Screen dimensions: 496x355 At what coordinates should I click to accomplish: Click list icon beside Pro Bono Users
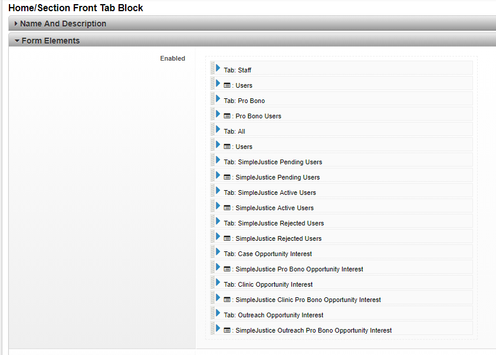227,116
